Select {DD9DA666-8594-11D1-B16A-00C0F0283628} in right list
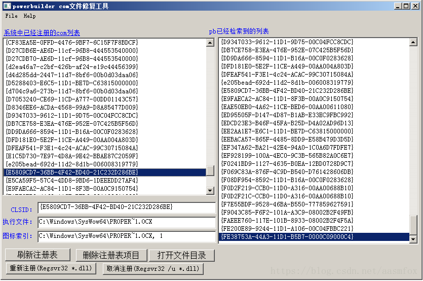 (x=314, y=58)
